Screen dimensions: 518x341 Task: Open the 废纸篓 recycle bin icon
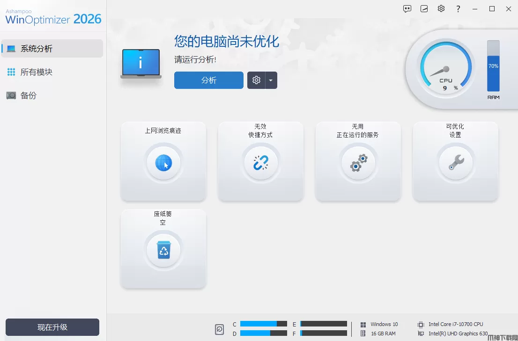(163, 250)
